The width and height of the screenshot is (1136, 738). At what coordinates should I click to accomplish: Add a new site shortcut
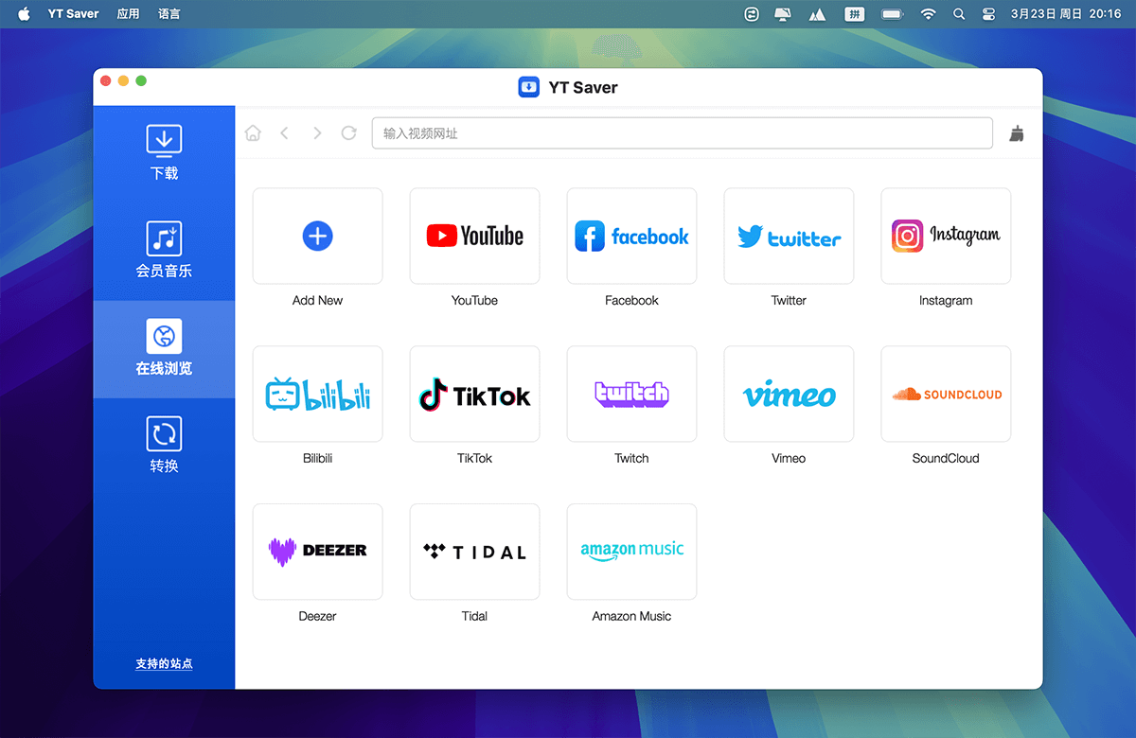317,236
